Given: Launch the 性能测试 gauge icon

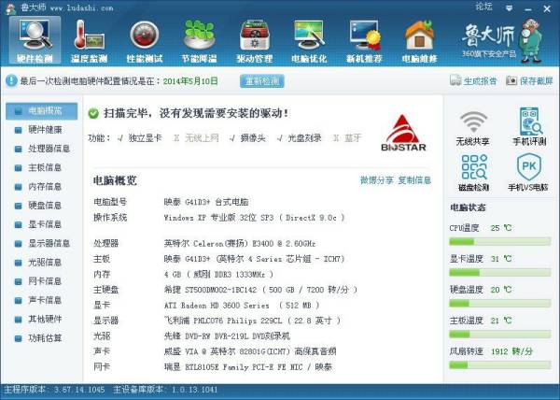Looking at the screenshot, I should [145, 40].
